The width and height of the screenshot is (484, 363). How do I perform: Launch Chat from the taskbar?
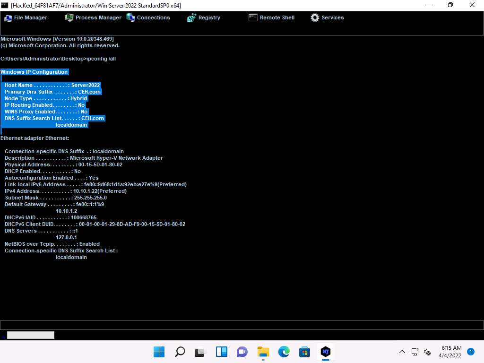click(x=242, y=352)
